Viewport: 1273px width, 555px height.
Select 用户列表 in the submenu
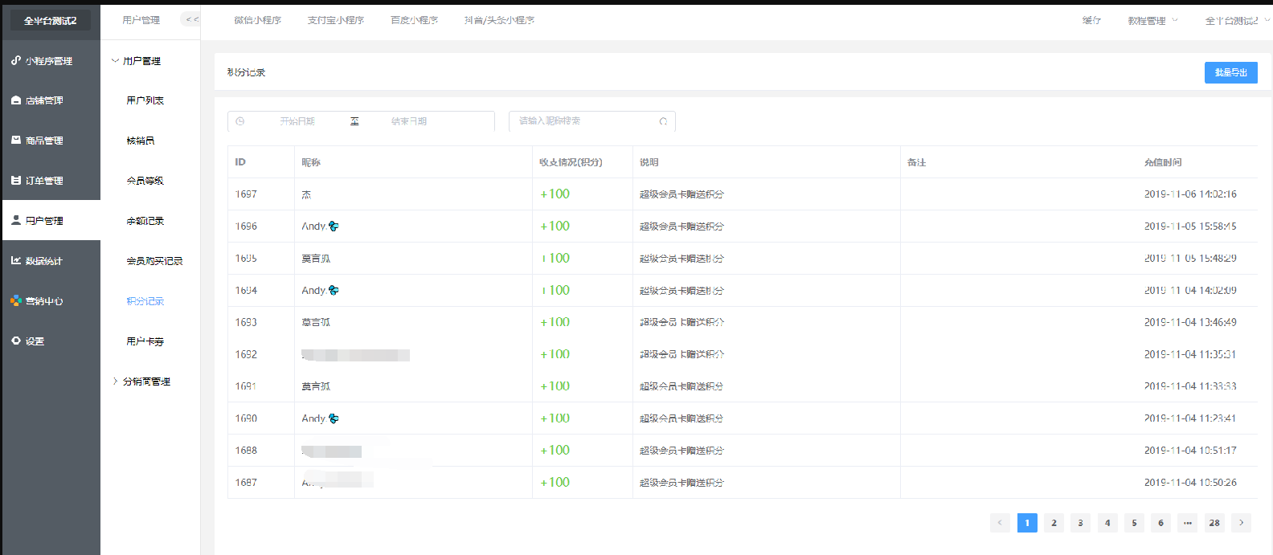click(x=145, y=100)
